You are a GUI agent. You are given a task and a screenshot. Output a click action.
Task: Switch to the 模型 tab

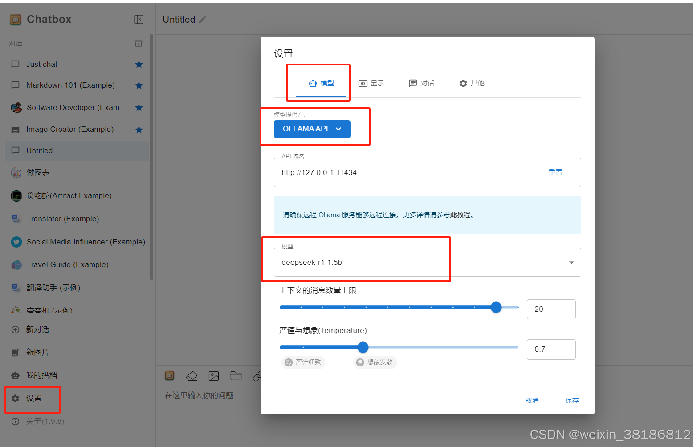tap(321, 83)
